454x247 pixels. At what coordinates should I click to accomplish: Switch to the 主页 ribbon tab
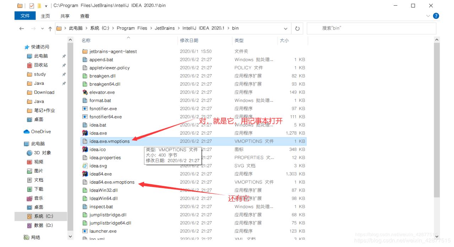tap(45, 16)
